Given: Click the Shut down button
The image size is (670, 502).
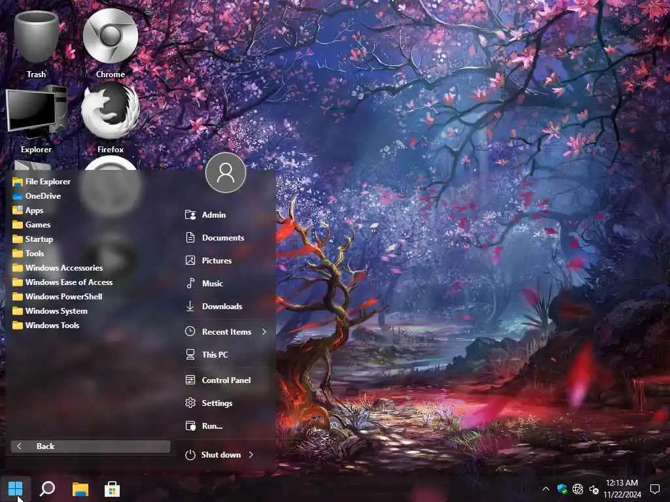Looking at the screenshot, I should pos(214,455).
